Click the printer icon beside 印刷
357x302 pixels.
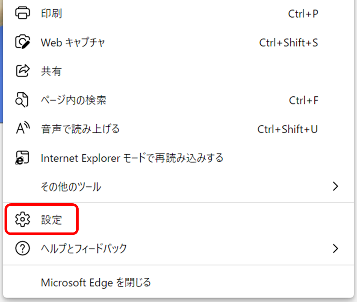pos(22,13)
